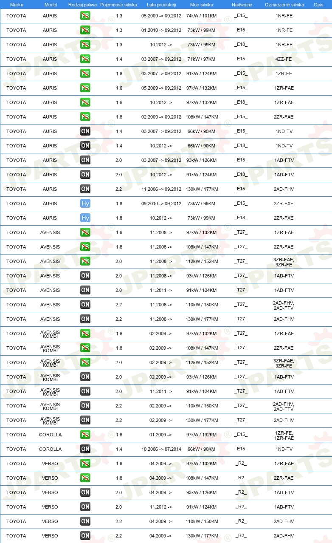Image resolution: width=332 pixels, height=543 pixels.
Task: Click the diesel ON icon in the Avensis Kombi 11.2011 row
Action: tap(85, 391)
